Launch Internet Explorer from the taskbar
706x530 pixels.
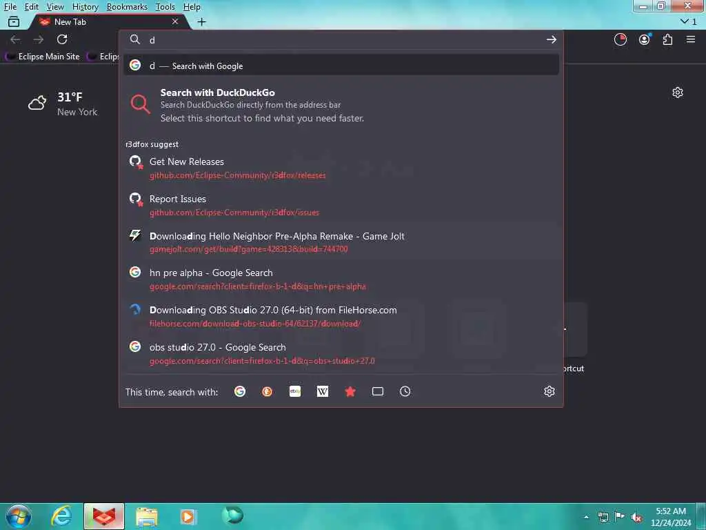point(61,516)
